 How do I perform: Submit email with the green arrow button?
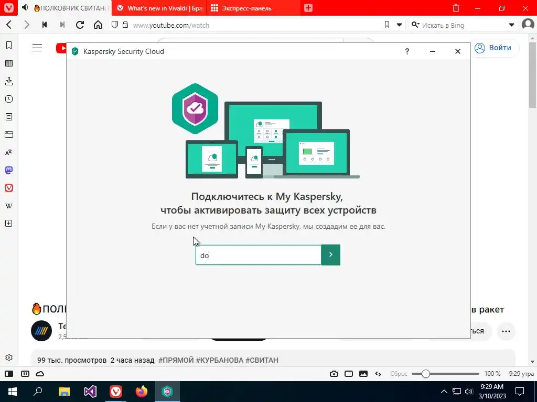click(x=331, y=255)
